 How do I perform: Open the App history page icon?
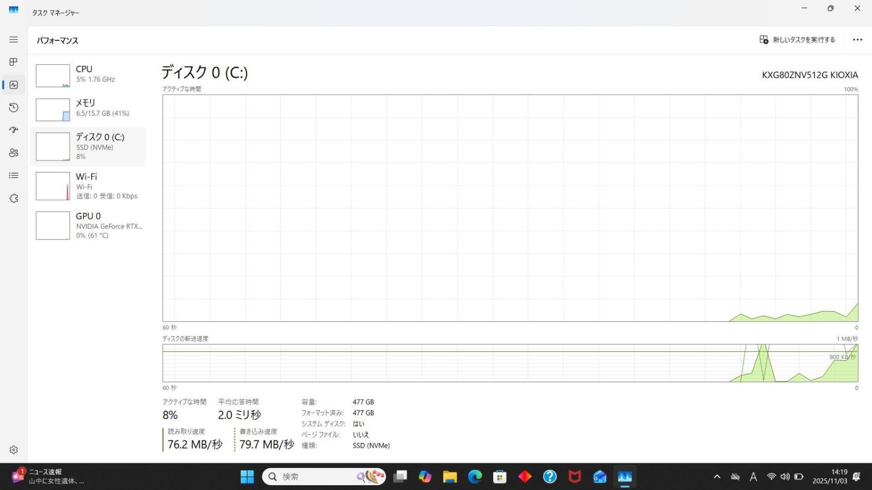click(x=14, y=108)
